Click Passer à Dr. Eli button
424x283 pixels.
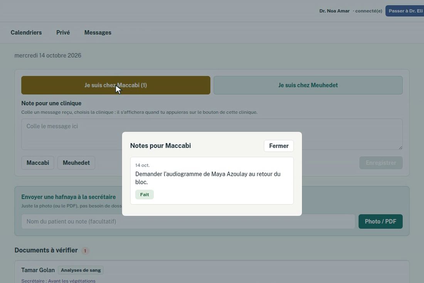(x=405, y=11)
